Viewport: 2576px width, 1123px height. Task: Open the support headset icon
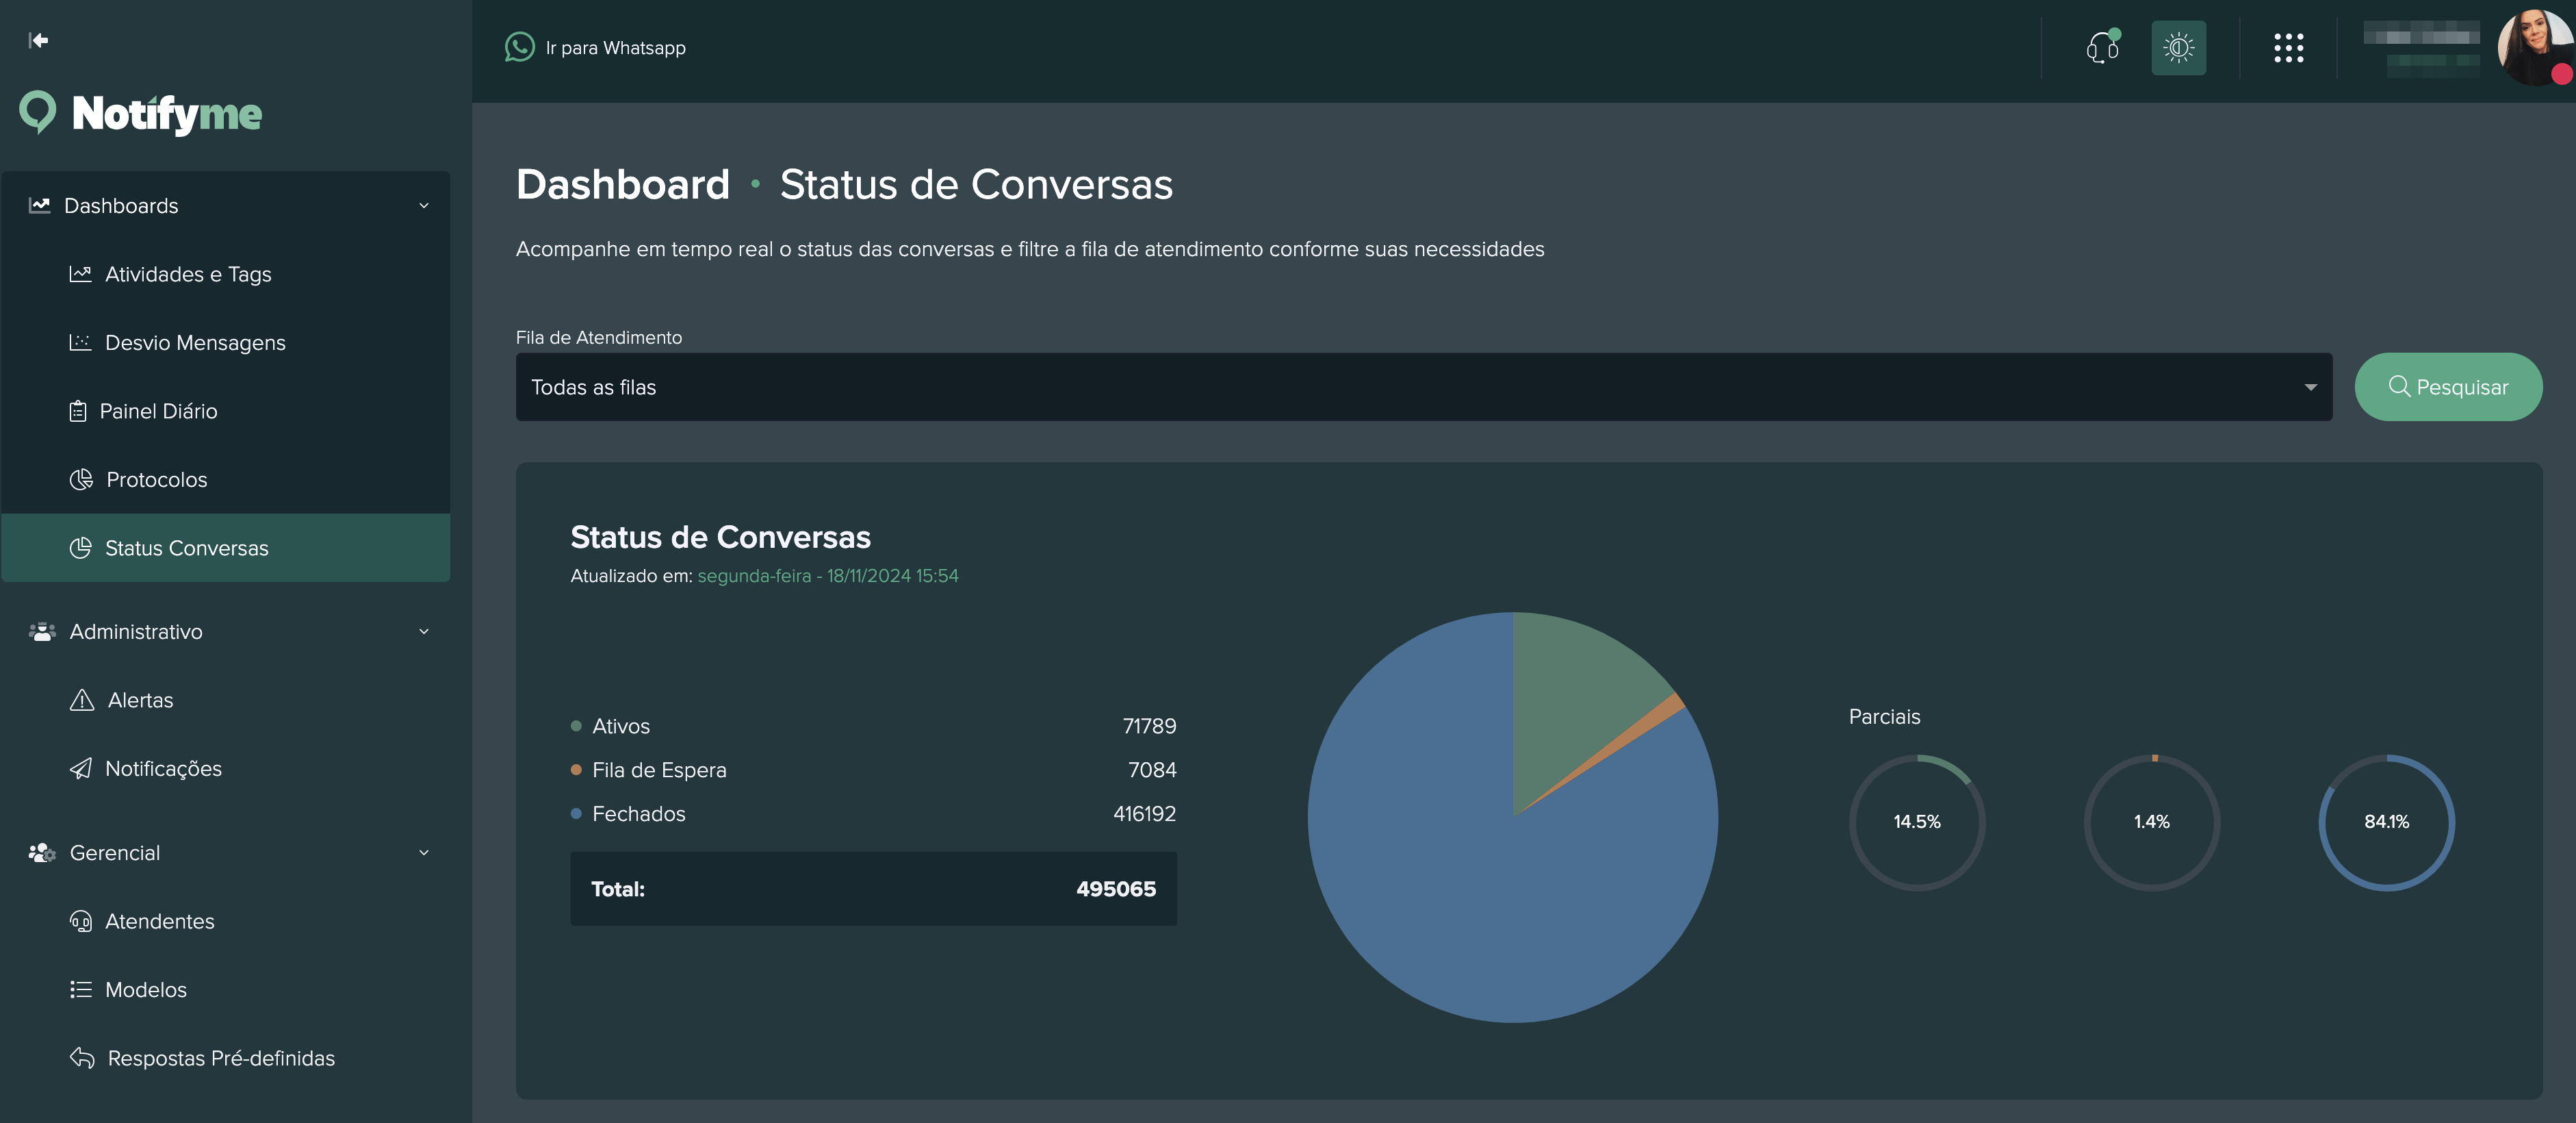pos(2101,47)
